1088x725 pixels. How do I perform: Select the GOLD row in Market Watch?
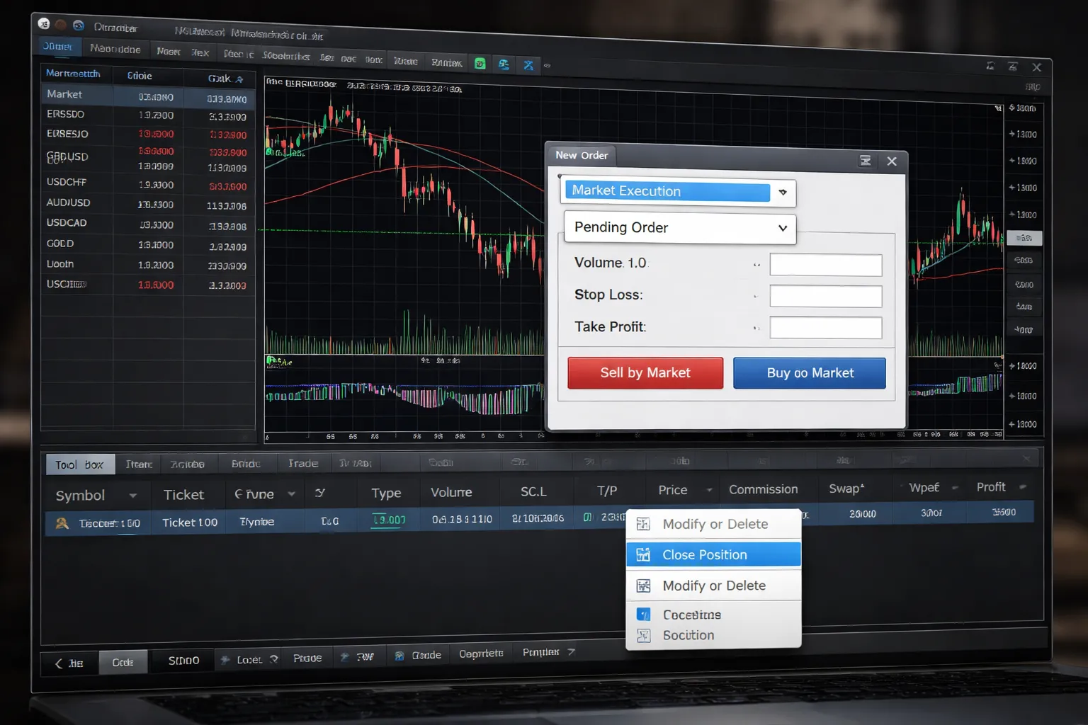point(147,244)
